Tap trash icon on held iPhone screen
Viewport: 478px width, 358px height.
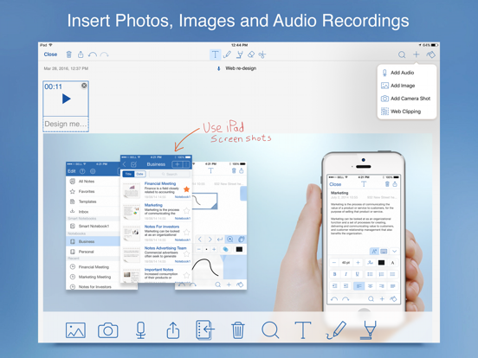[x=387, y=184]
